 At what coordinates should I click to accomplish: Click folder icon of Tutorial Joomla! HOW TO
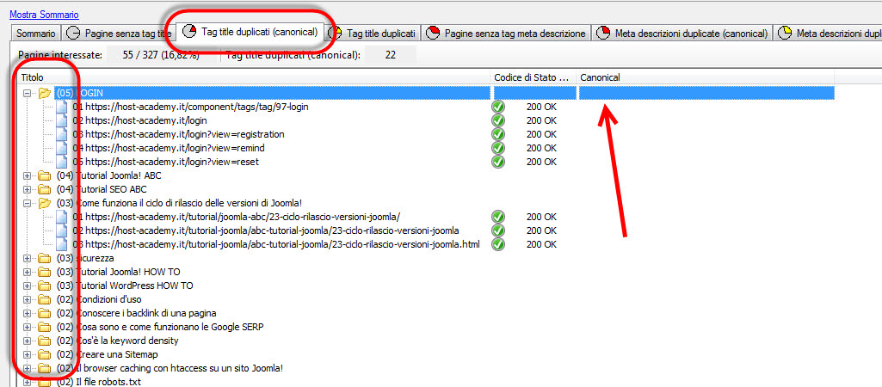click(x=45, y=272)
